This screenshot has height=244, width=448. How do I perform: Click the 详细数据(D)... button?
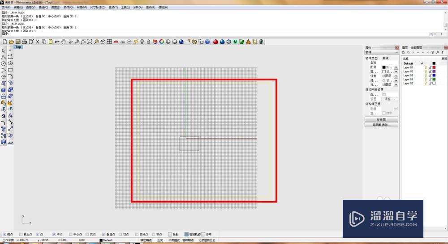pos(381,125)
